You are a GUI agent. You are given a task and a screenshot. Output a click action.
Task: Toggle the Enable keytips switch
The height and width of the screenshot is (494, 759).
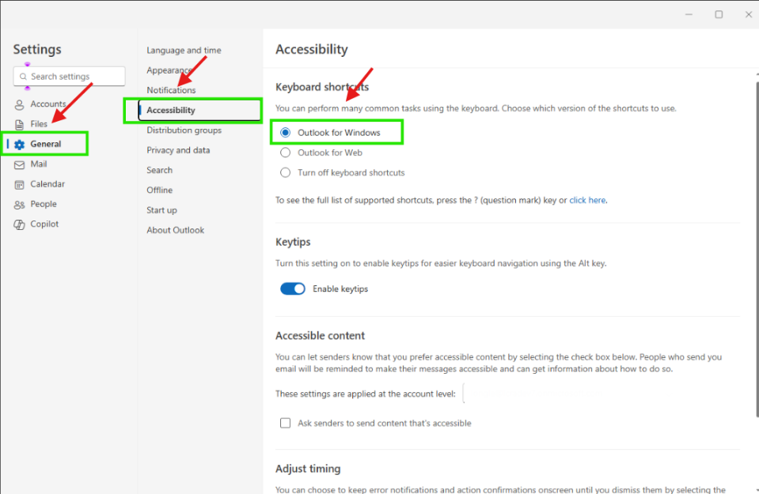pyautogui.click(x=293, y=288)
